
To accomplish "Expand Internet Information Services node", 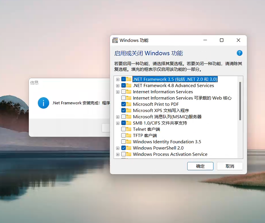I will coord(118,92).
